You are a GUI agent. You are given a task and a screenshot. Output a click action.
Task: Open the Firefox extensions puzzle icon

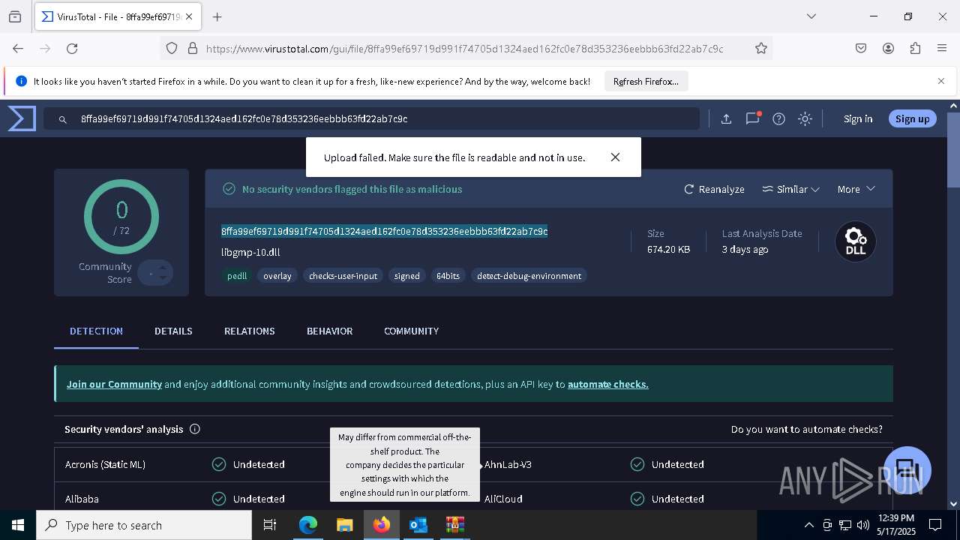coord(915,48)
